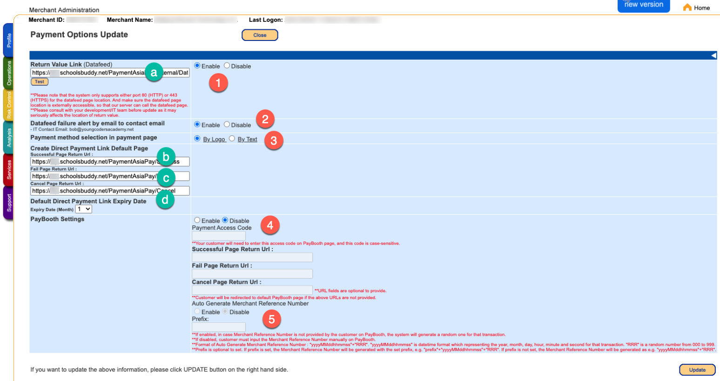Disable datafeed failure alert by email

(x=227, y=124)
